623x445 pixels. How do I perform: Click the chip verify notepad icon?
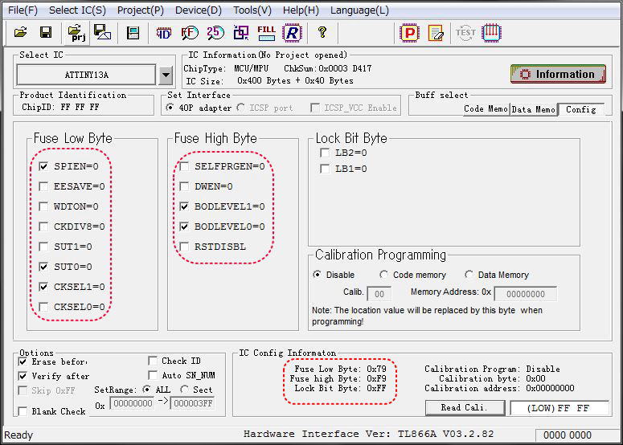click(436, 33)
